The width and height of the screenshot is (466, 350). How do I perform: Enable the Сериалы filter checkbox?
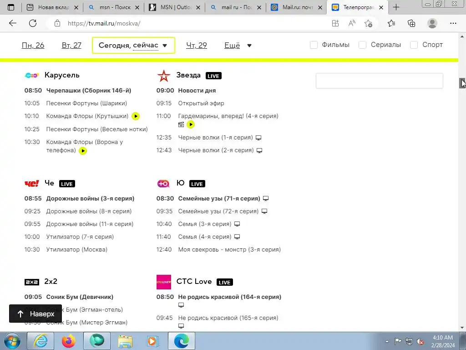coord(362,45)
